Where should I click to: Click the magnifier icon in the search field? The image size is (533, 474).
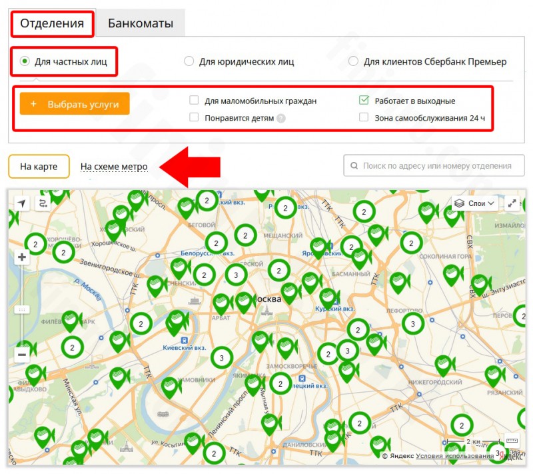(354, 165)
